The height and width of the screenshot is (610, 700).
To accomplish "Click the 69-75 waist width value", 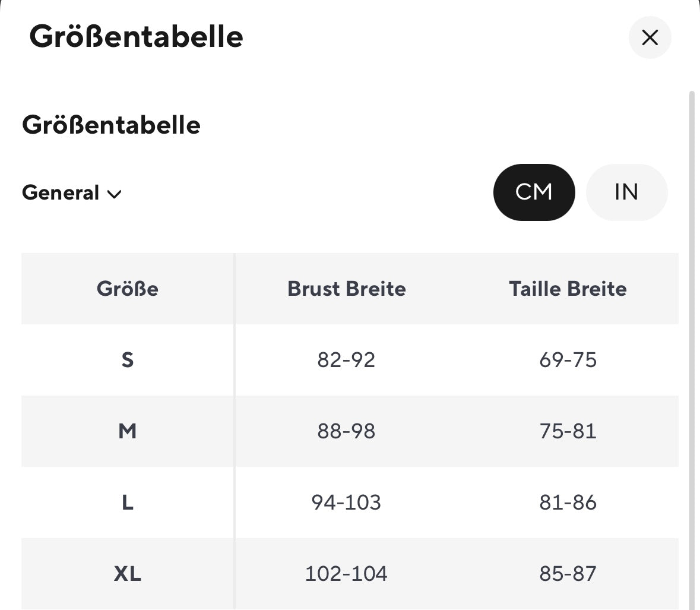I will pos(568,360).
